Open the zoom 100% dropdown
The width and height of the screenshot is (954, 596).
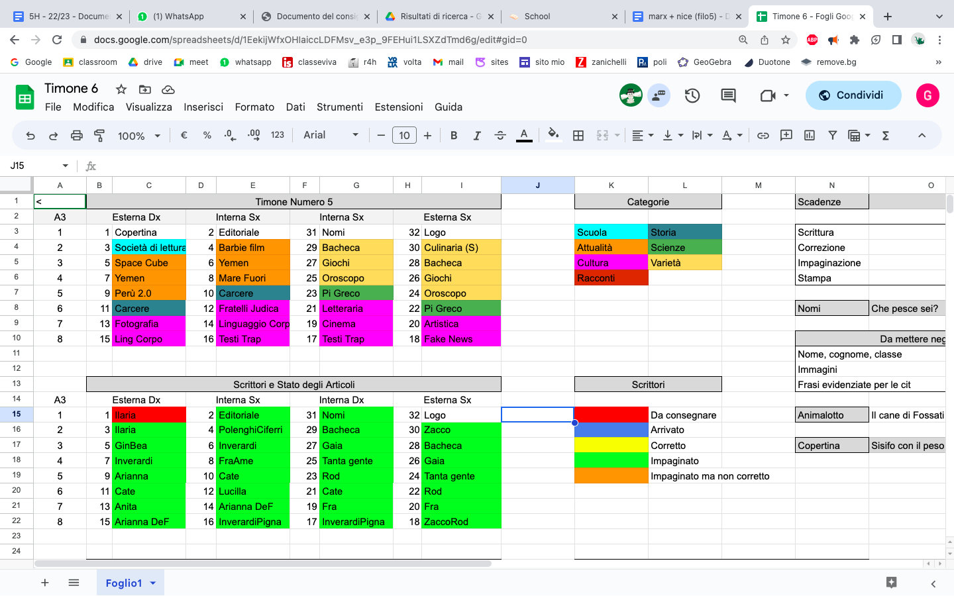(x=139, y=135)
